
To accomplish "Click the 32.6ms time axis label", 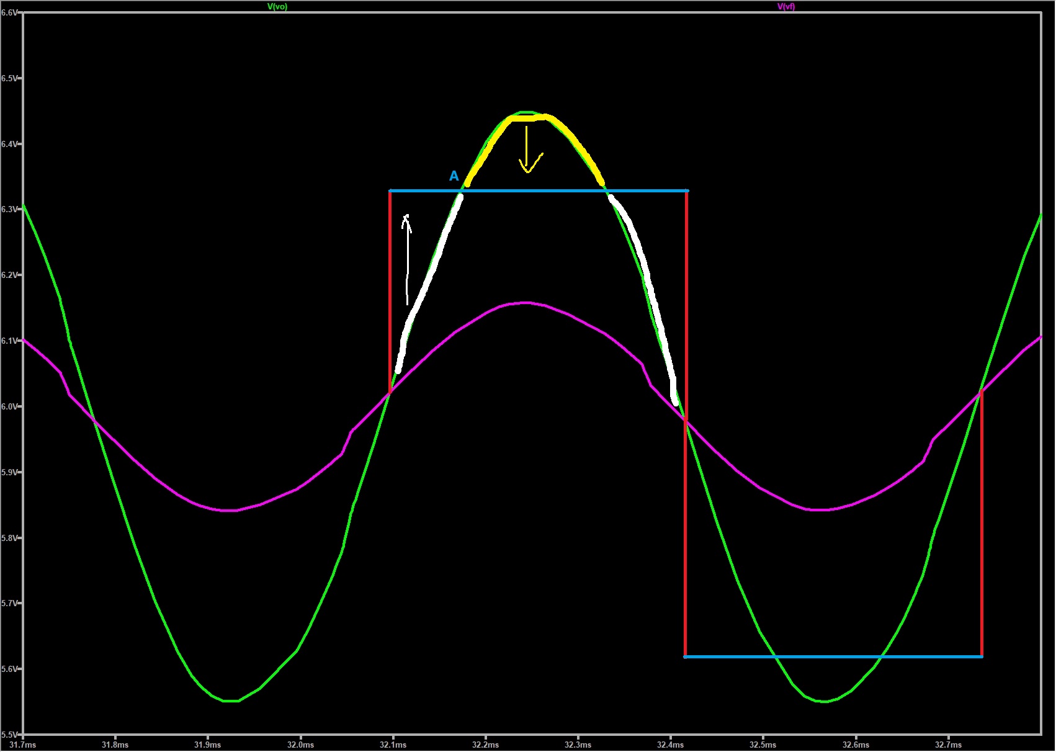I will click(856, 745).
